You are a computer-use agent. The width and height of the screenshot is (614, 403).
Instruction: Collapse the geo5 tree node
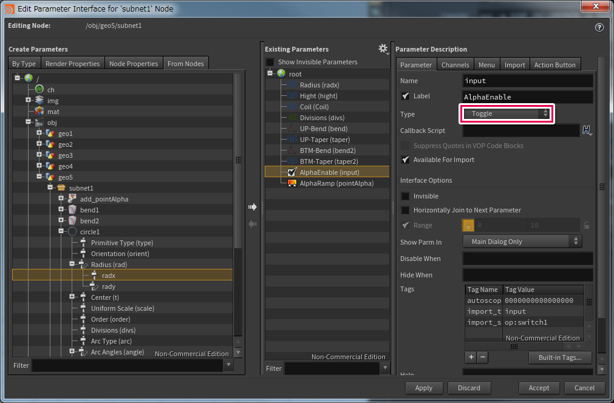[39, 177]
